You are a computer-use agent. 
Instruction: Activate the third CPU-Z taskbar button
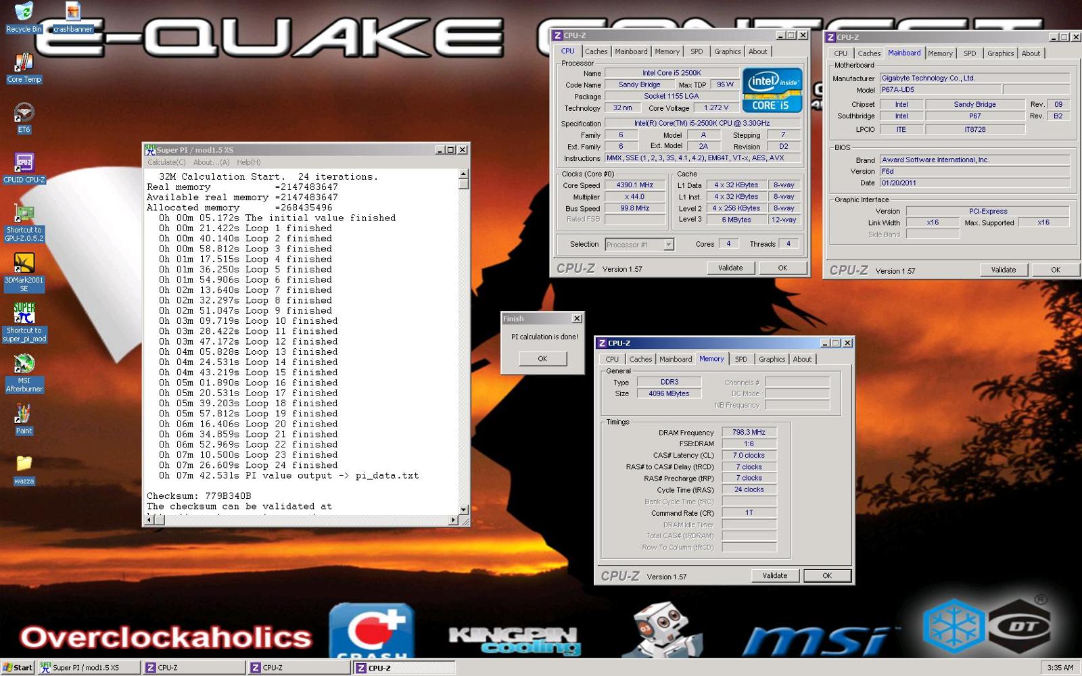(404, 667)
